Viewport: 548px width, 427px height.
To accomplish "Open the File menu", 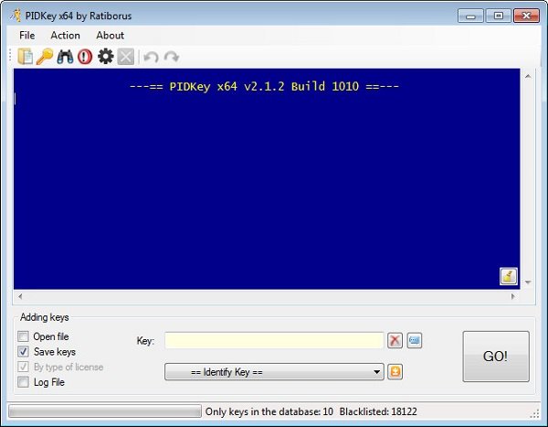I will [x=26, y=36].
